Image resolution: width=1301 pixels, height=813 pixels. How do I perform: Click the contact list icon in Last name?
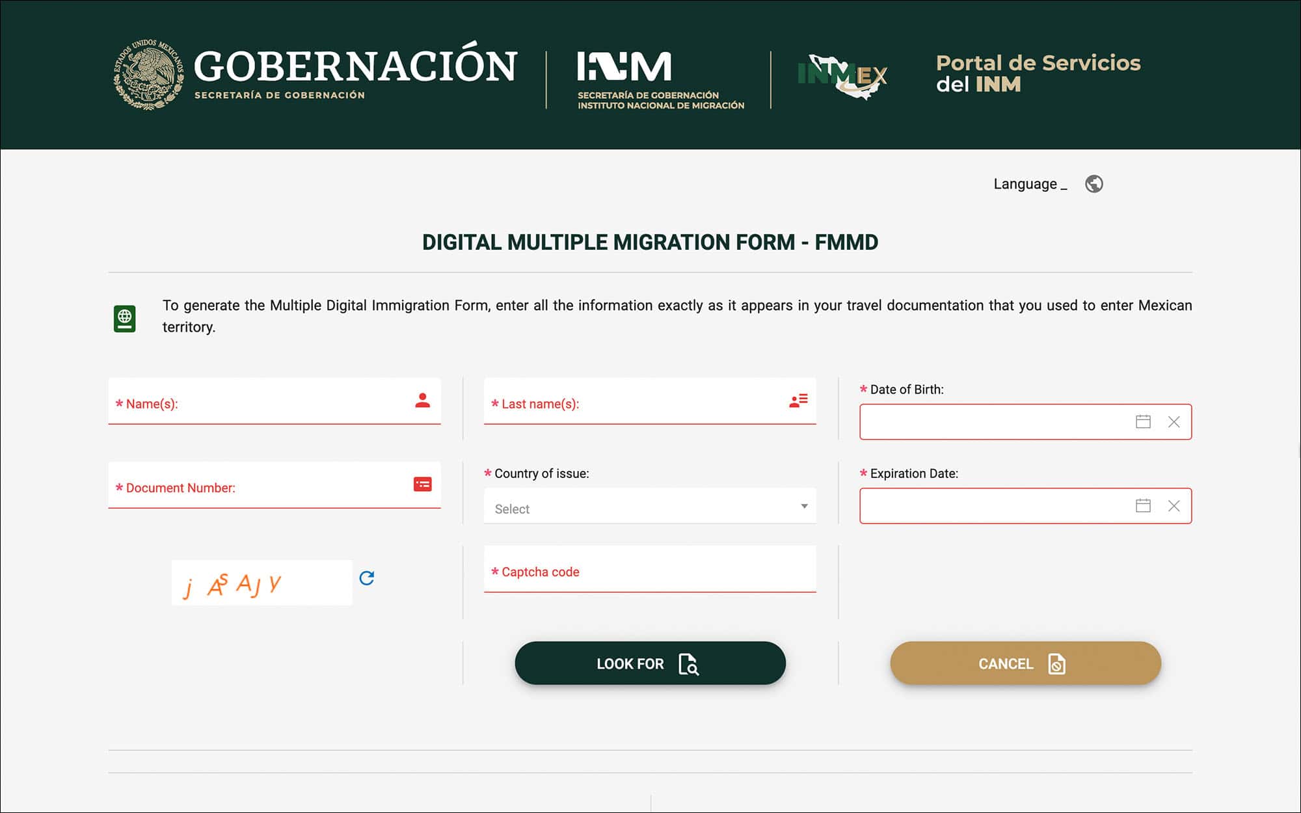pyautogui.click(x=798, y=401)
